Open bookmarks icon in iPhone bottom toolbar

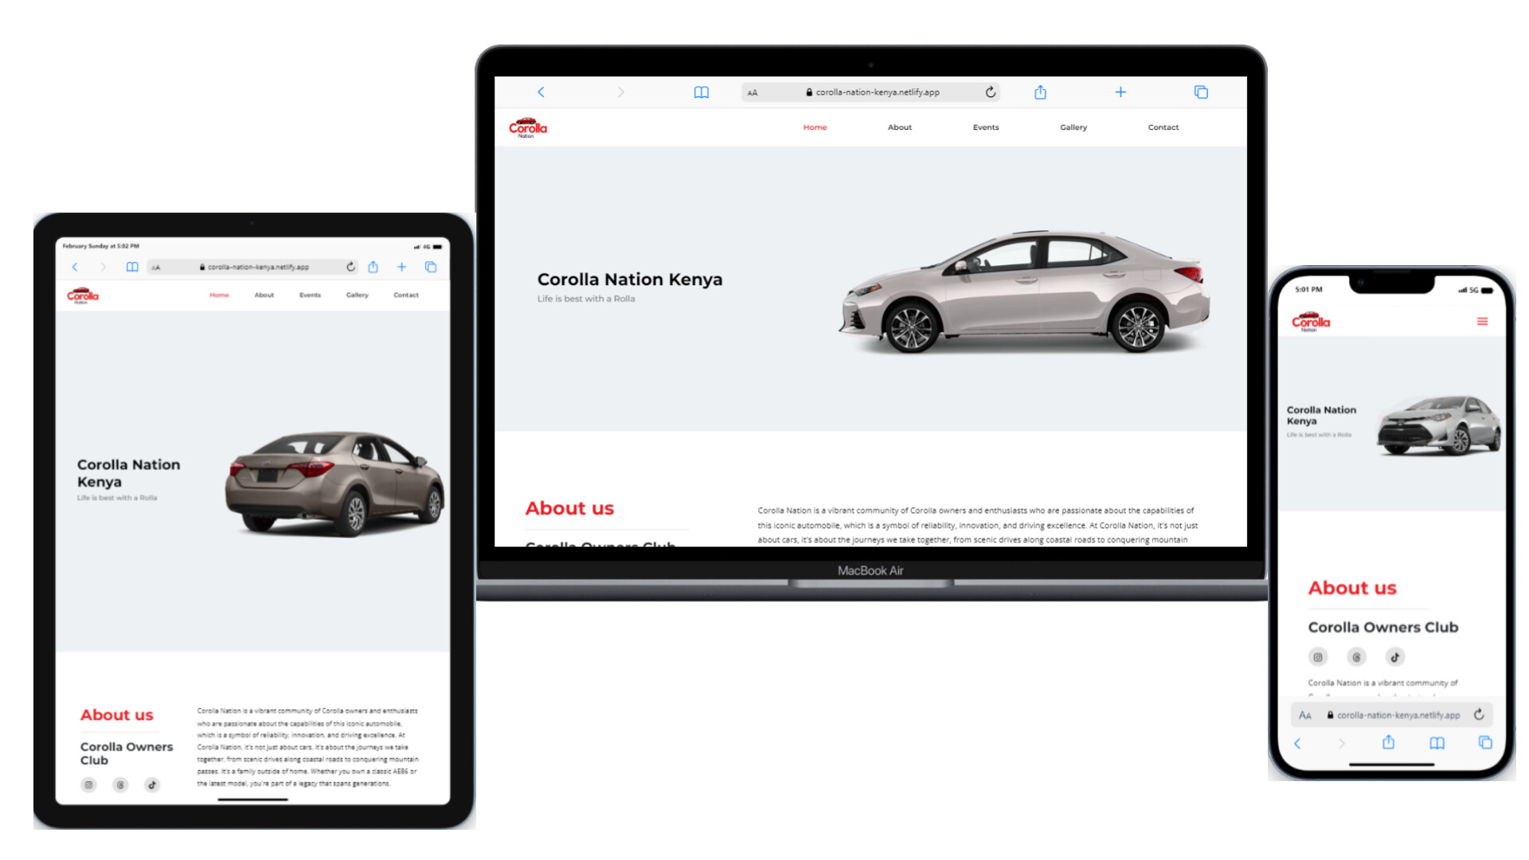click(1437, 743)
